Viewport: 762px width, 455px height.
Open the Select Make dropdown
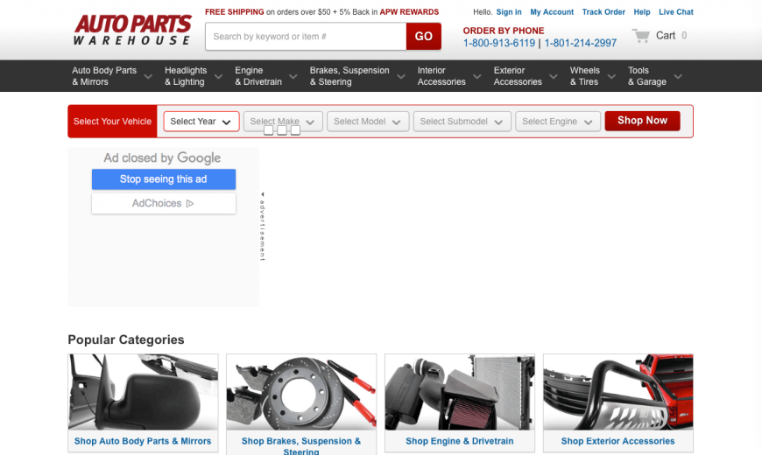coord(283,122)
